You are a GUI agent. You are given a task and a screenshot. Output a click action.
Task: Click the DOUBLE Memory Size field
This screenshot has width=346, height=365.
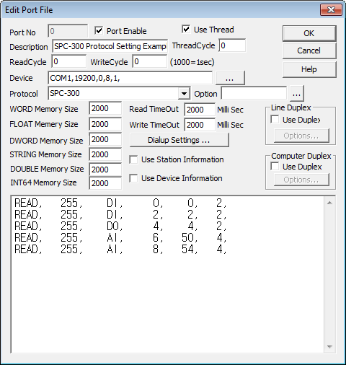coord(105,170)
